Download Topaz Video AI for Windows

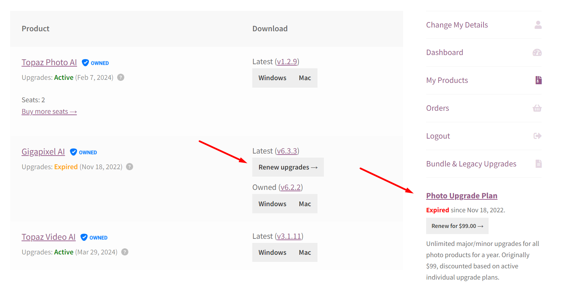[x=272, y=252]
